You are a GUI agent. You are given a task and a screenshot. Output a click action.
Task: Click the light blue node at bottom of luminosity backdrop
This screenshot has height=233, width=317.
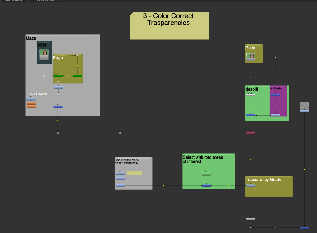coord(275,115)
